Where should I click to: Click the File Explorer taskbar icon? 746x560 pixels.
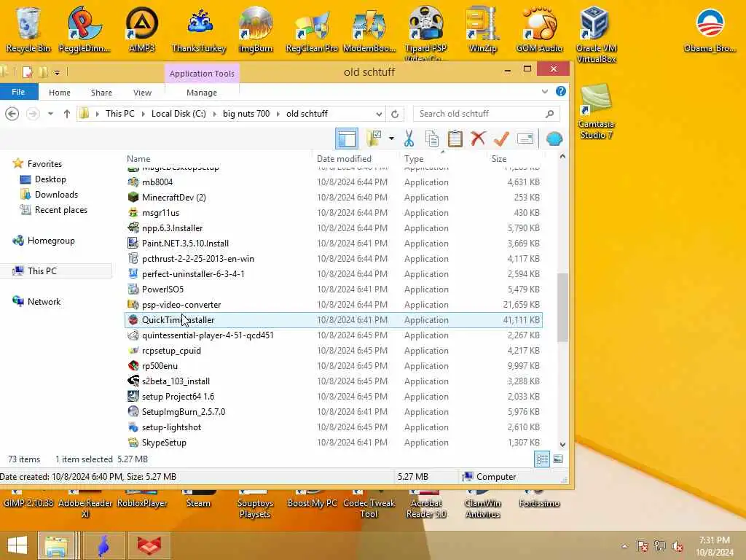coord(56,545)
